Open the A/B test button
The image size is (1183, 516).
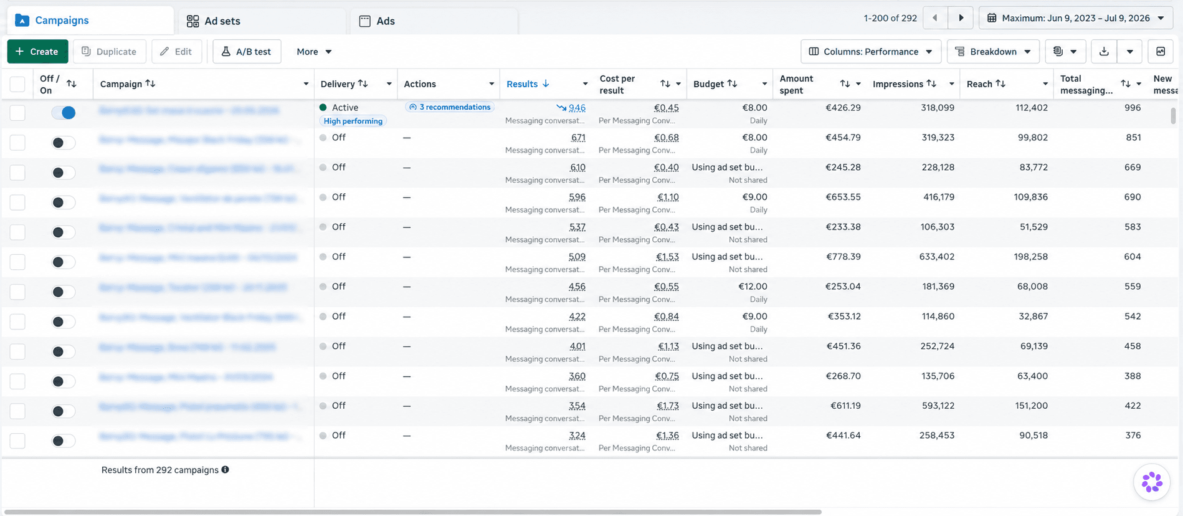tap(247, 52)
